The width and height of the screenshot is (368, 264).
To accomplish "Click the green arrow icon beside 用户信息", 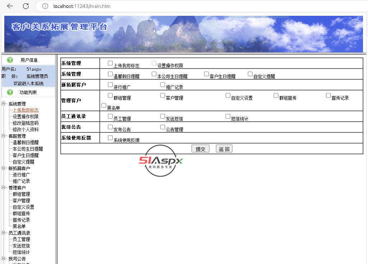I will point(10,60).
